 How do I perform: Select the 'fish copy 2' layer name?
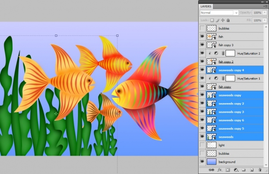226,62
